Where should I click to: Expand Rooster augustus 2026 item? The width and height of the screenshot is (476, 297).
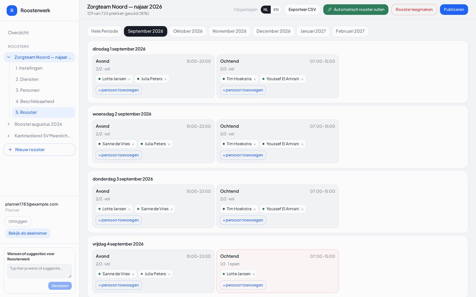(x=9, y=124)
